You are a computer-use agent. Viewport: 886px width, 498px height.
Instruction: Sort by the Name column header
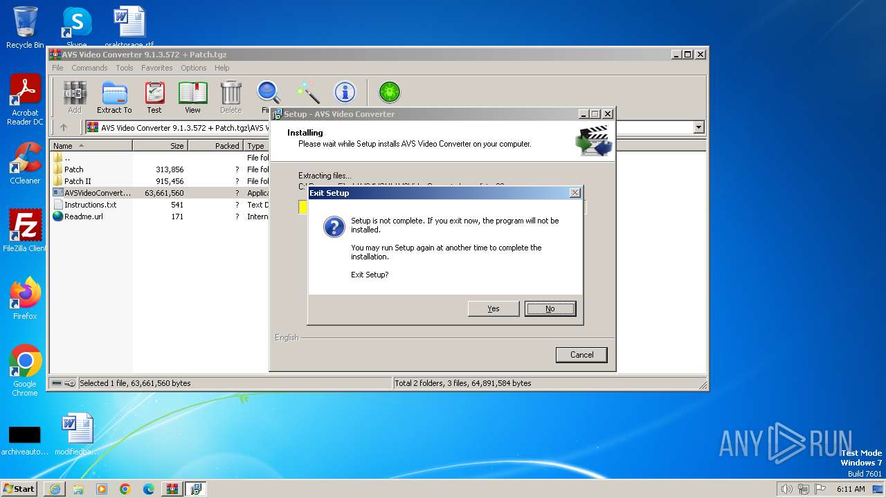coord(91,146)
